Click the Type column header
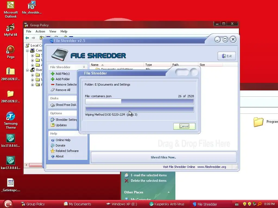Viewport: 278px width, 208px height. click(x=157, y=65)
